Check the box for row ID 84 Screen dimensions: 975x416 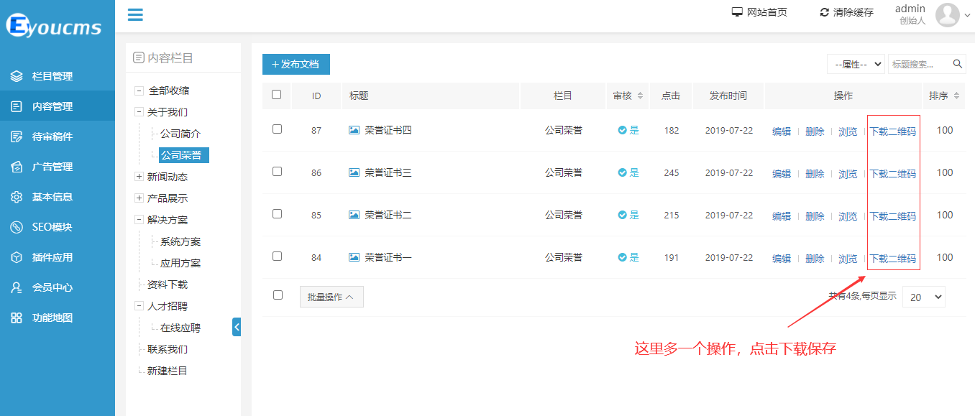coord(277,256)
